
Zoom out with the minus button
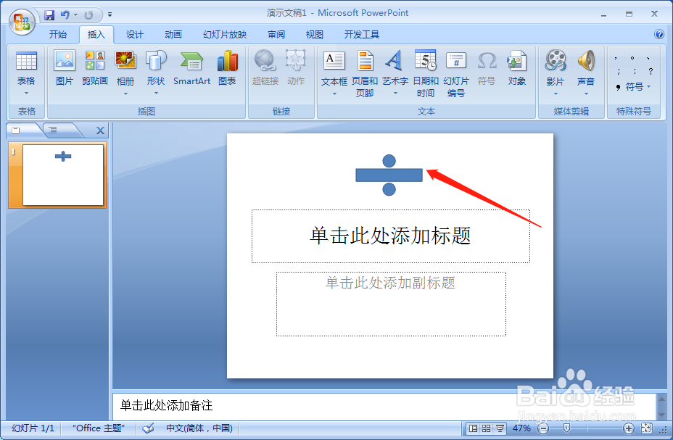tap(543, 428)
